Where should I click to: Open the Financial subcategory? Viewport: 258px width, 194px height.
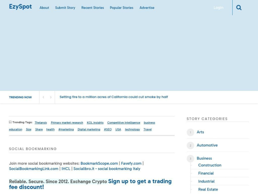(x=206, y=173)
